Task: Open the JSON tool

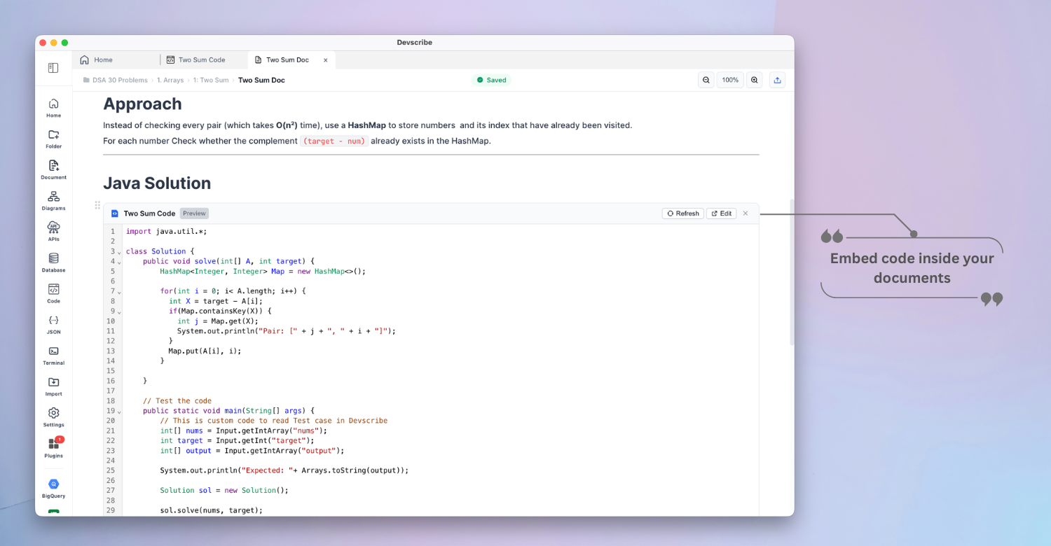Action: (x=53, y=325)
